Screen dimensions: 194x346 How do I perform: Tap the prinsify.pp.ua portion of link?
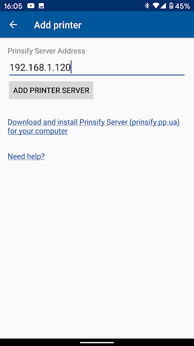coord(155,122)
